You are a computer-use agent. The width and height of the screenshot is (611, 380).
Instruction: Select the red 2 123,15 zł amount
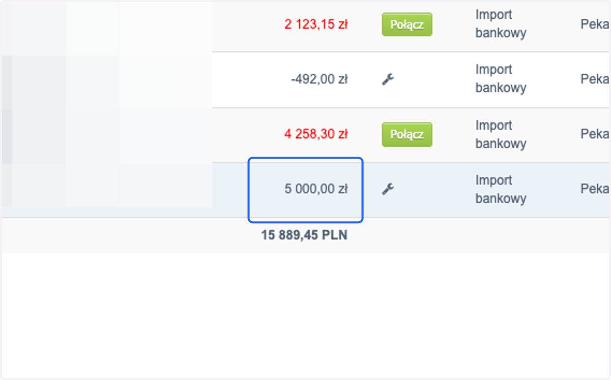pyautogui.click(x=316, y=24)
